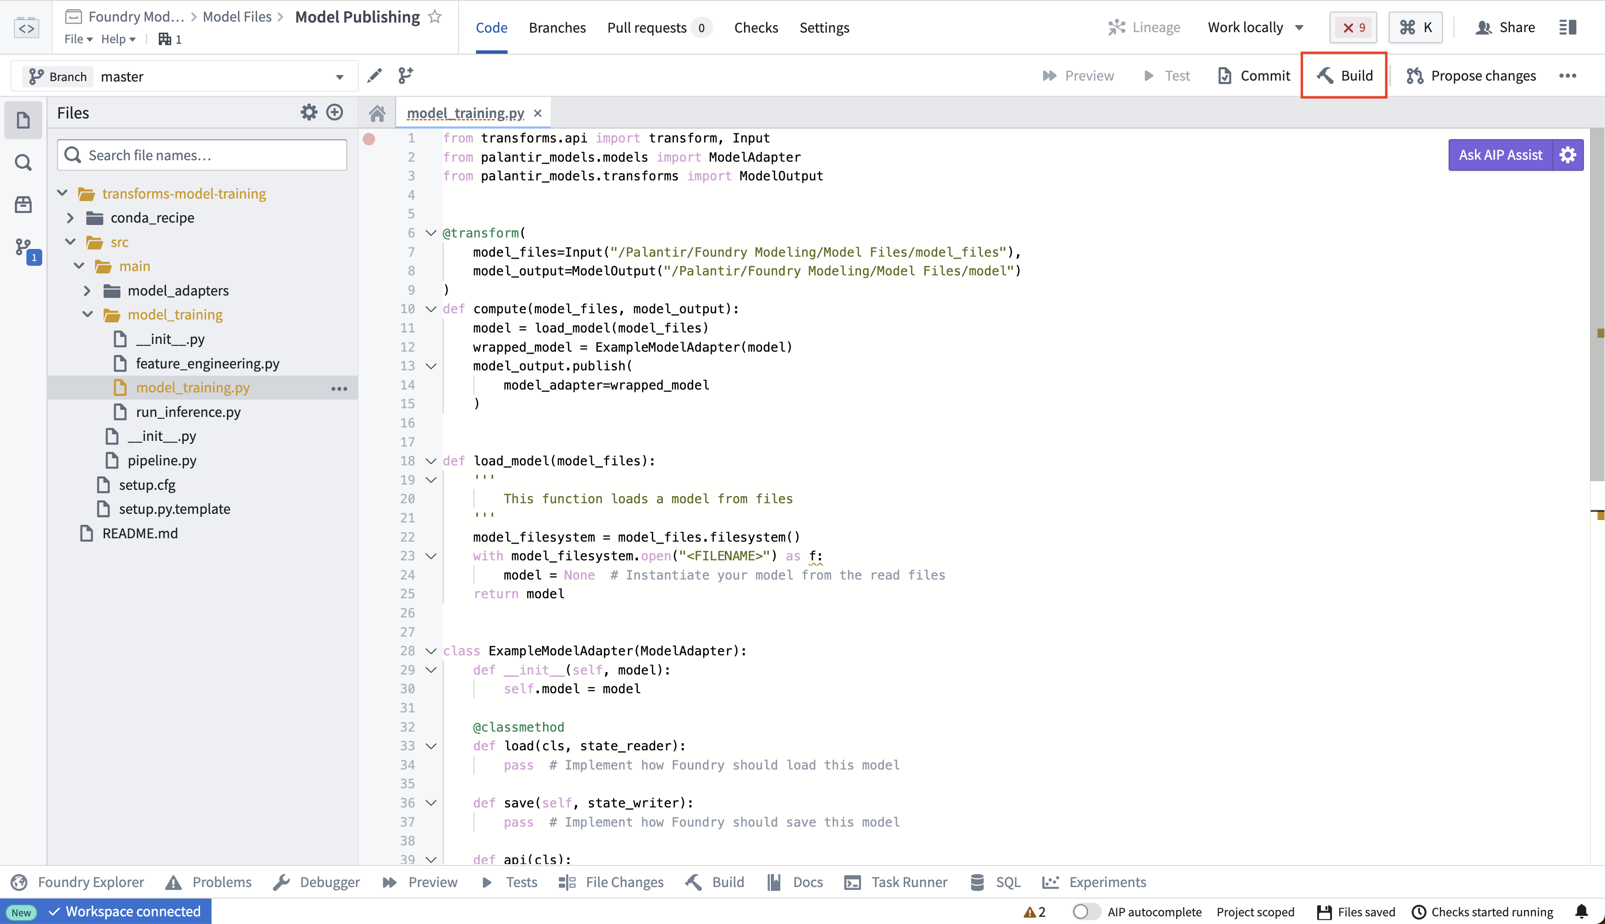The width and height of the screenshot is (1605, 924).
Task: Open the Task Runner panel
Action: 896,882
